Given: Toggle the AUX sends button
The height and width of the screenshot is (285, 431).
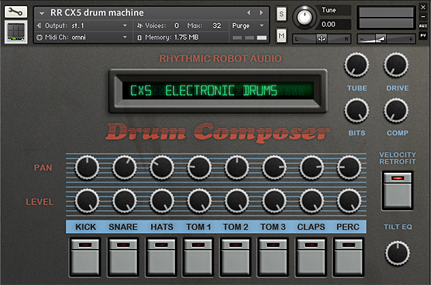Looking at the screenshot, I should point(423,26).
